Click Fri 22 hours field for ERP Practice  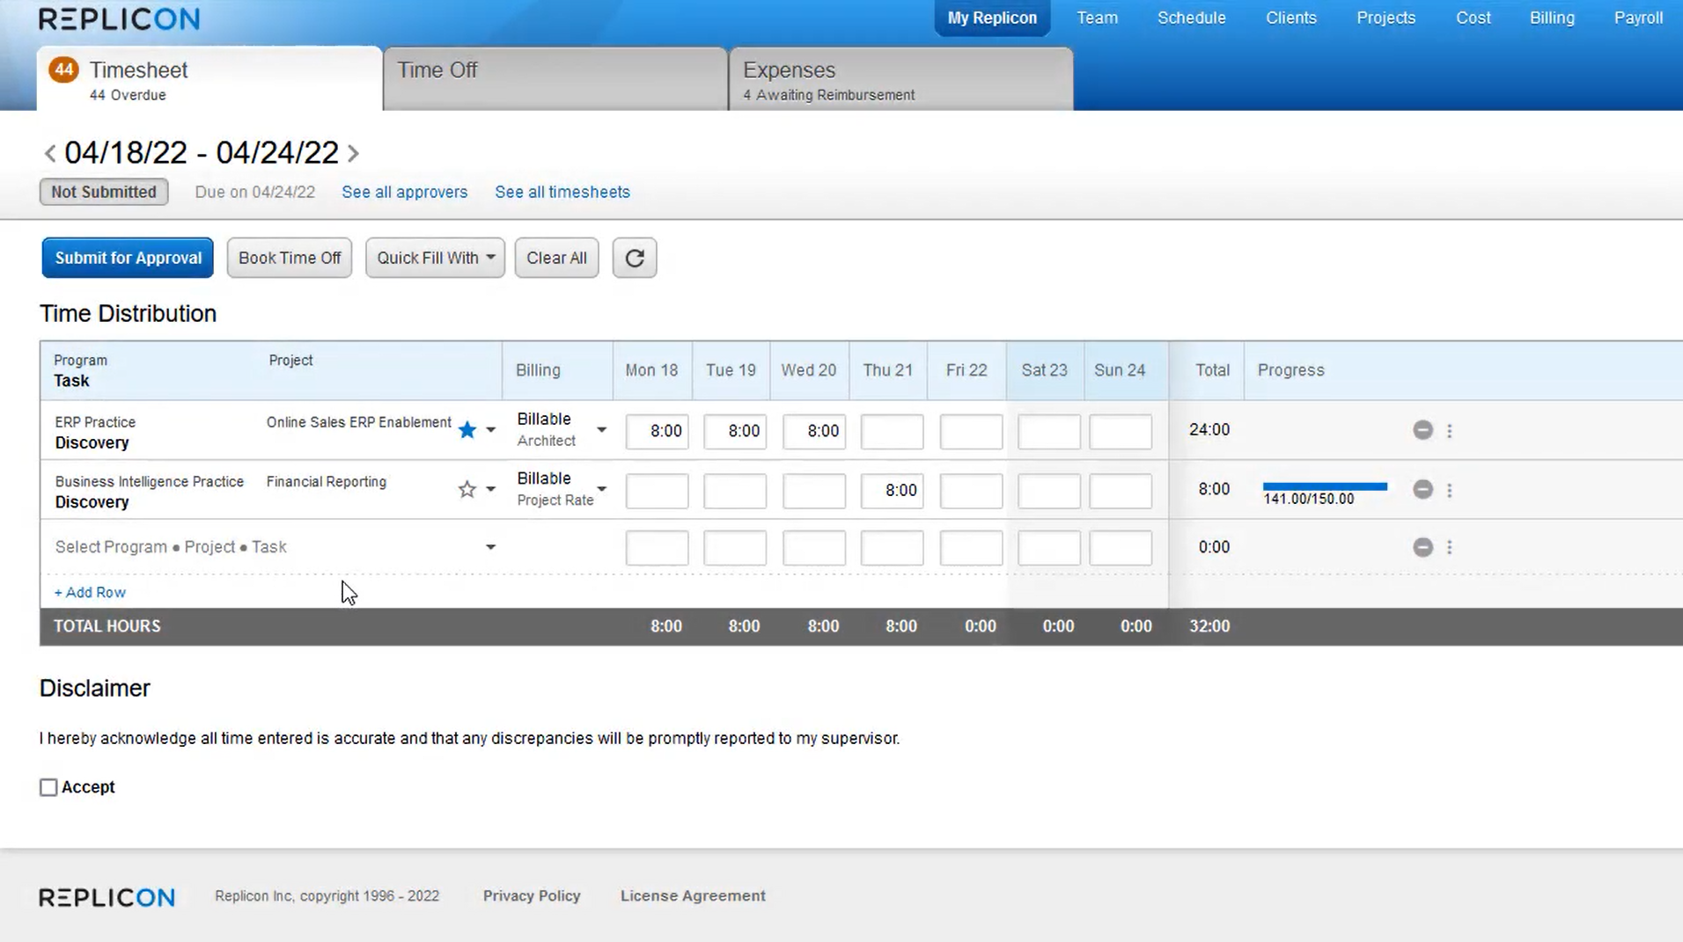click(970, 432)
